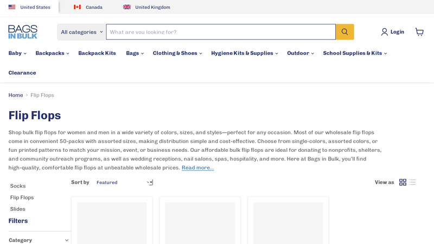Select the United Kingdom flag icon
434x244 pixels.
point(127,7)
